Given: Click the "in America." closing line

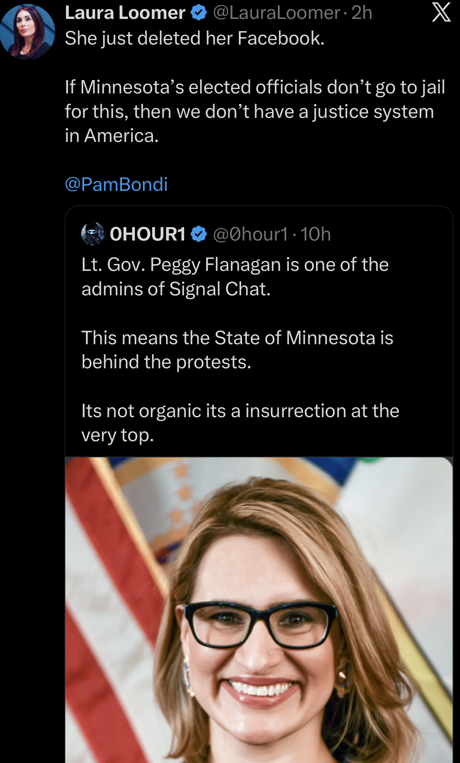Looking at the screenshot, I should click(x=112, y=136).
